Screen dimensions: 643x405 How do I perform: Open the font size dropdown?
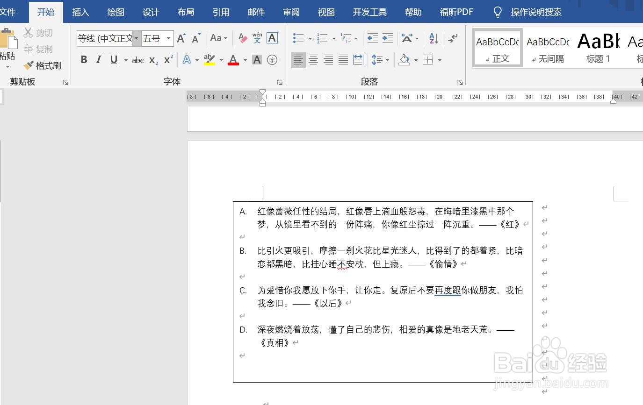coord(169,38)
